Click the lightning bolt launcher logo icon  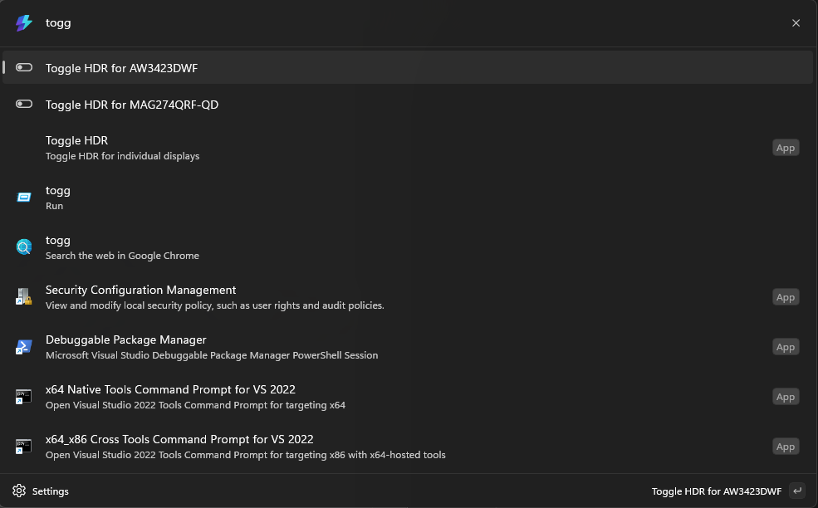(24, 23)
